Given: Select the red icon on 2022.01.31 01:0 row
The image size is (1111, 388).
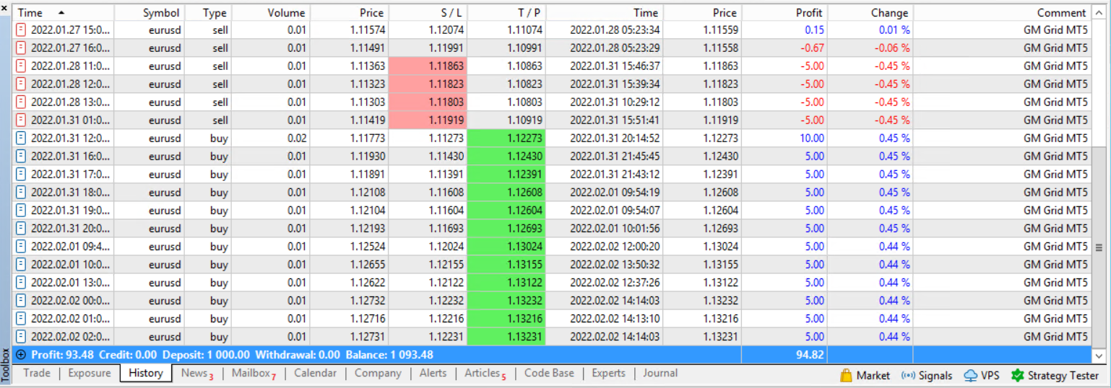Looking at the screenshot, I should [x=21, y=120].
